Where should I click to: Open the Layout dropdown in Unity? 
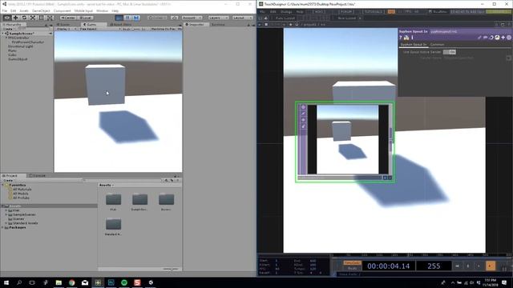pyautogui.click(x=242, y=18)
